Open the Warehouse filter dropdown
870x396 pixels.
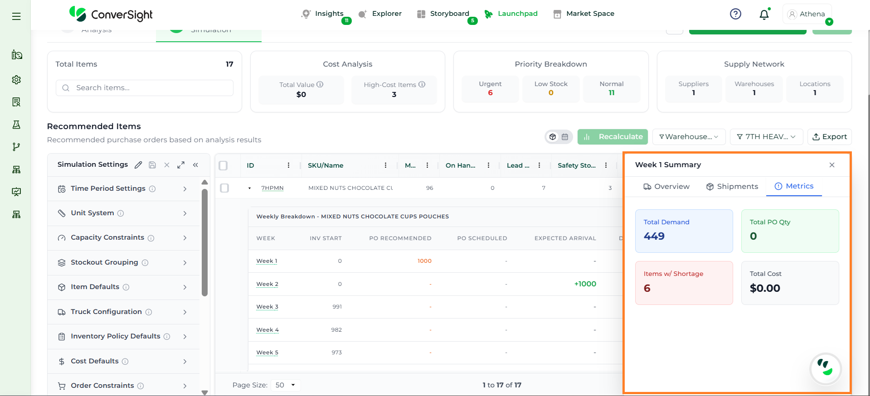[x=689, y=137]
